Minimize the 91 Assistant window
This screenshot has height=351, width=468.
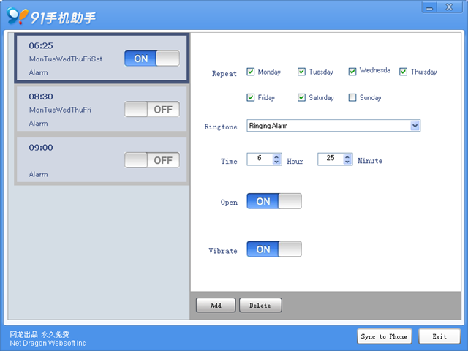(429, 7)
